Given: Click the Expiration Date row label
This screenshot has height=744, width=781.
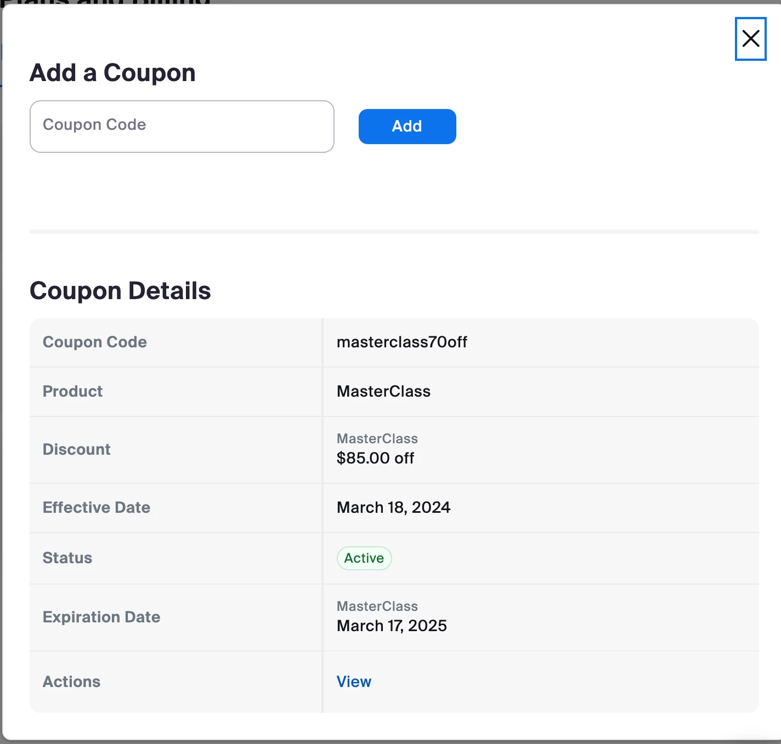Looking at the screenshot, I should (x=101, y=617).
